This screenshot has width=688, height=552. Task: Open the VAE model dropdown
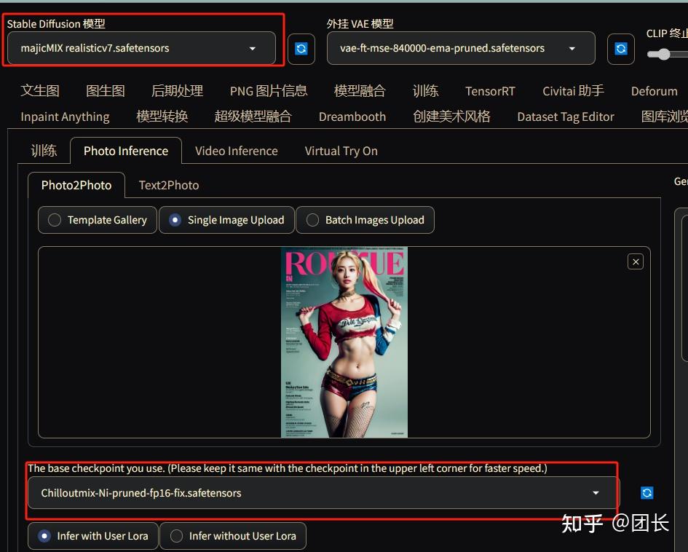click(x=461, y=48)
